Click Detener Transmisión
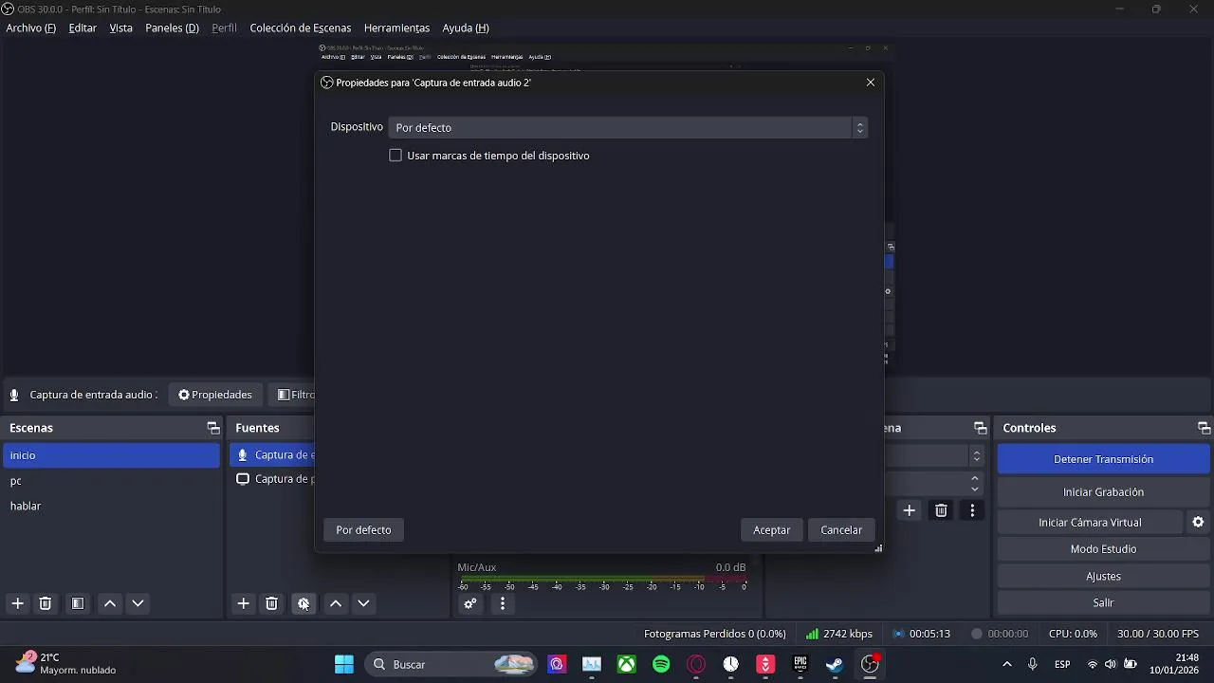This screenshot has width=1214, height=683. point(1103,459)
